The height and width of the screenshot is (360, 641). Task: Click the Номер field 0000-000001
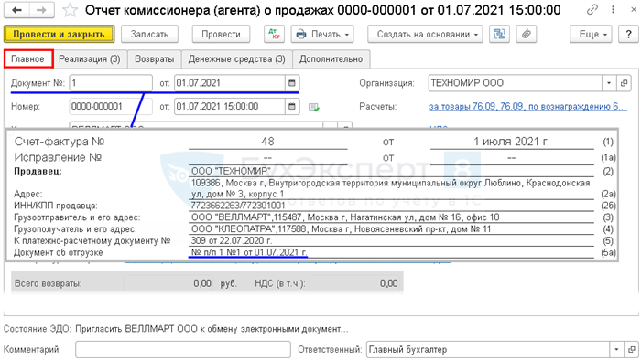coord(111,107)
